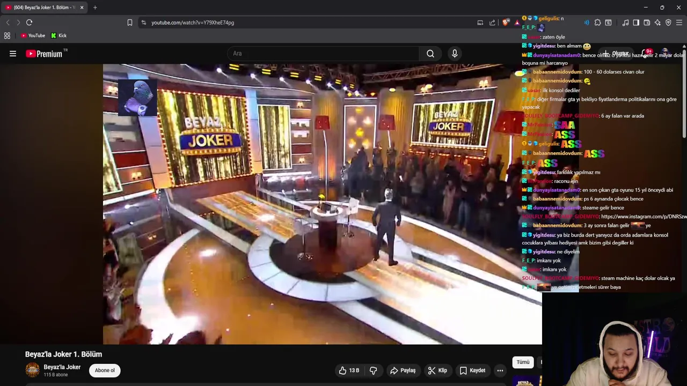Click the Oluştur create button
The height and width of the screenshot is (386, 687).
click(615, 54)
